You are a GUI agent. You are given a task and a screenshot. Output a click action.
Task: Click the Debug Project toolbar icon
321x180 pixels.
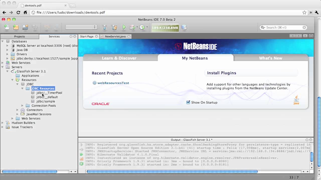pyautogui.click(x=132, y=27)
